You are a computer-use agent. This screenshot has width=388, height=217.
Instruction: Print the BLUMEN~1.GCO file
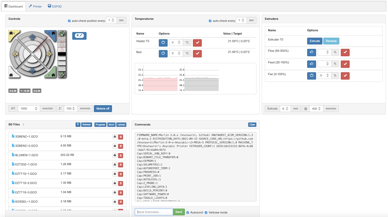(115, 155)
